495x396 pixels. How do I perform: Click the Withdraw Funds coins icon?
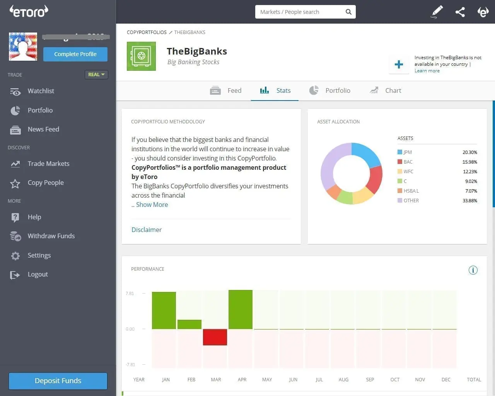click(x=15, y=236)
